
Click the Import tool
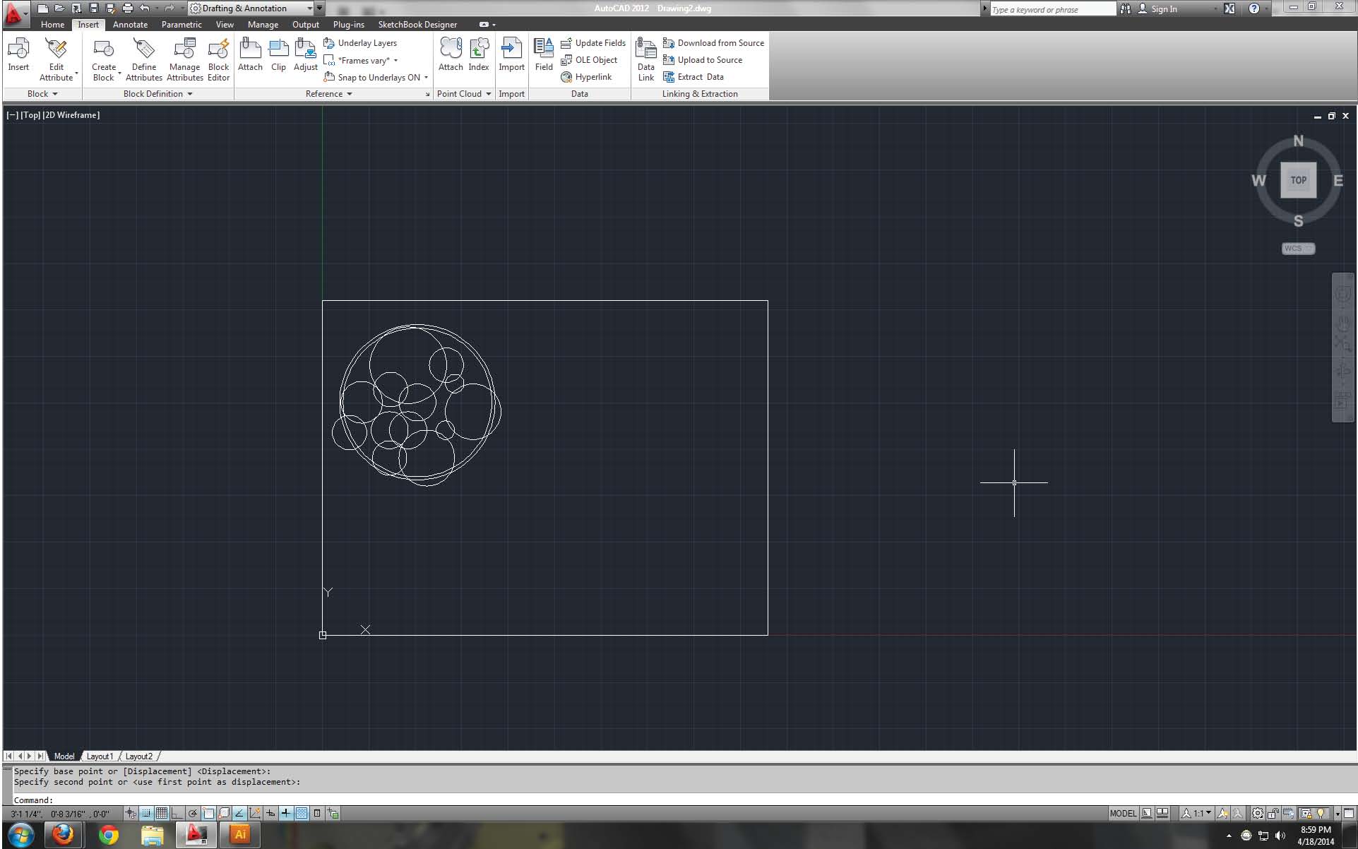point(511,55)
